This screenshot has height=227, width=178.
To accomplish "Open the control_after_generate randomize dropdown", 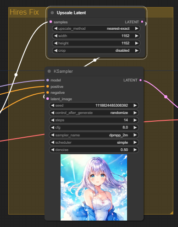I will (x=94, y=113).
